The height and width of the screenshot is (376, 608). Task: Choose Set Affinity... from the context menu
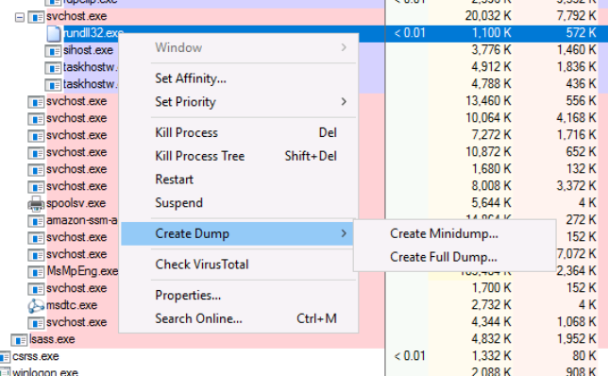click(x=238, y=78)
